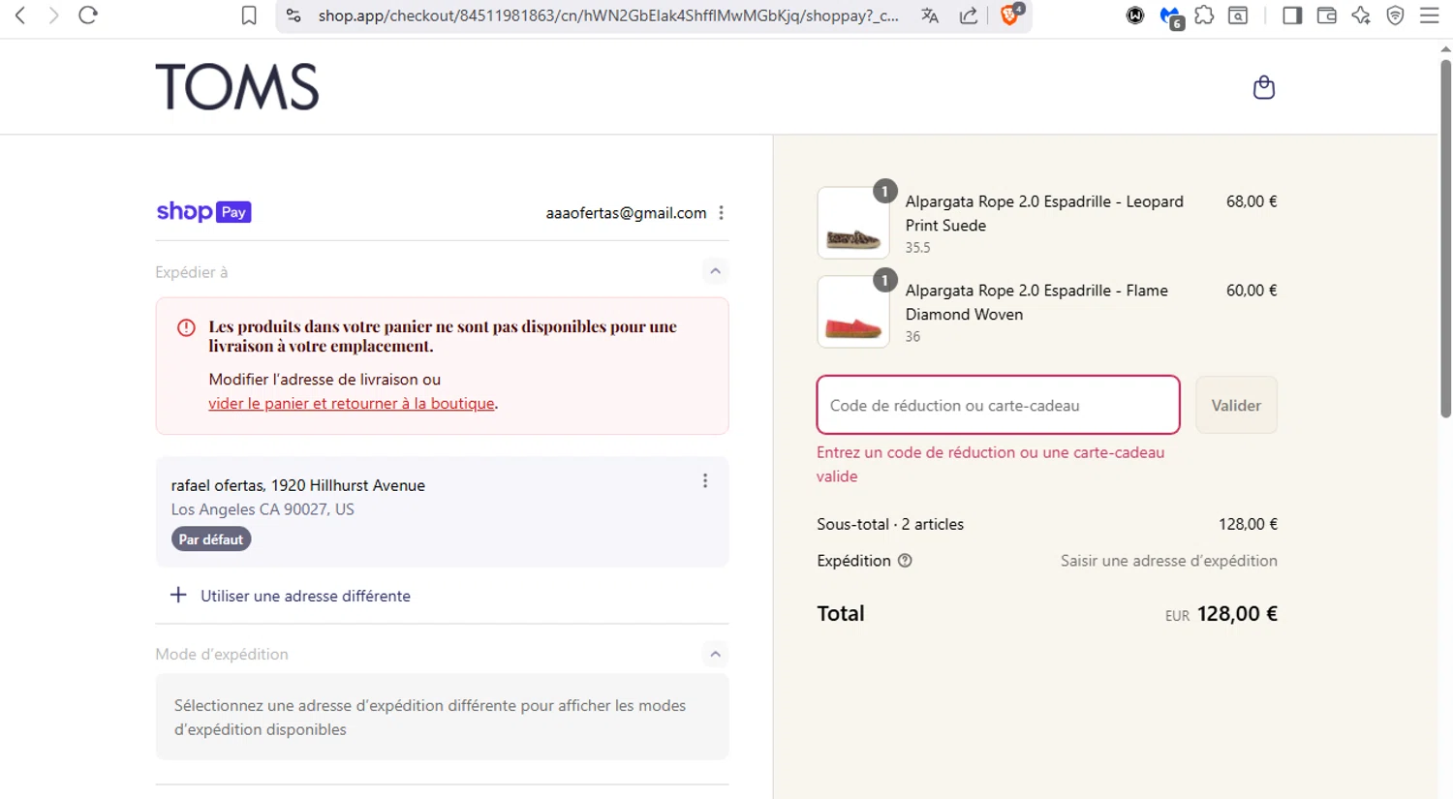Open Brave Shields lion icon

[x=1009, y=15]
